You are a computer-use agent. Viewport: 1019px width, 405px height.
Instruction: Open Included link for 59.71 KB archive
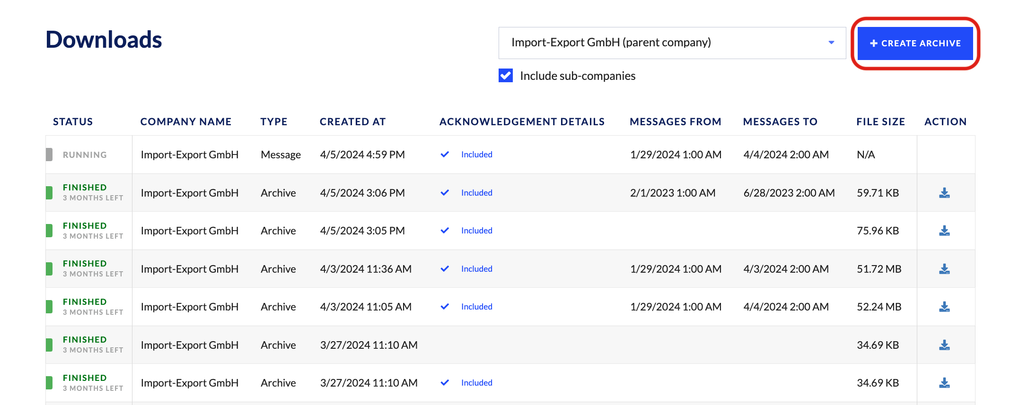476,193
